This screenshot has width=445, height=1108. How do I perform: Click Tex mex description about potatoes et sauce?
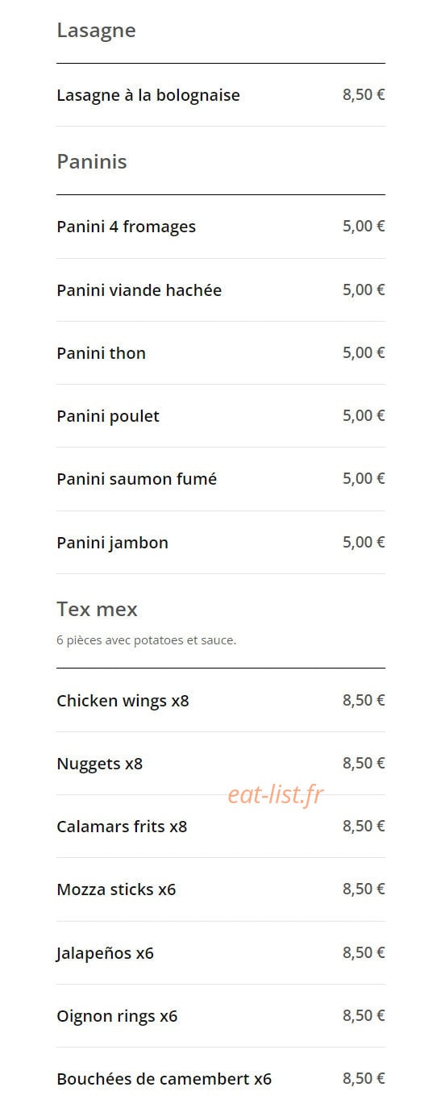[146, 640]
